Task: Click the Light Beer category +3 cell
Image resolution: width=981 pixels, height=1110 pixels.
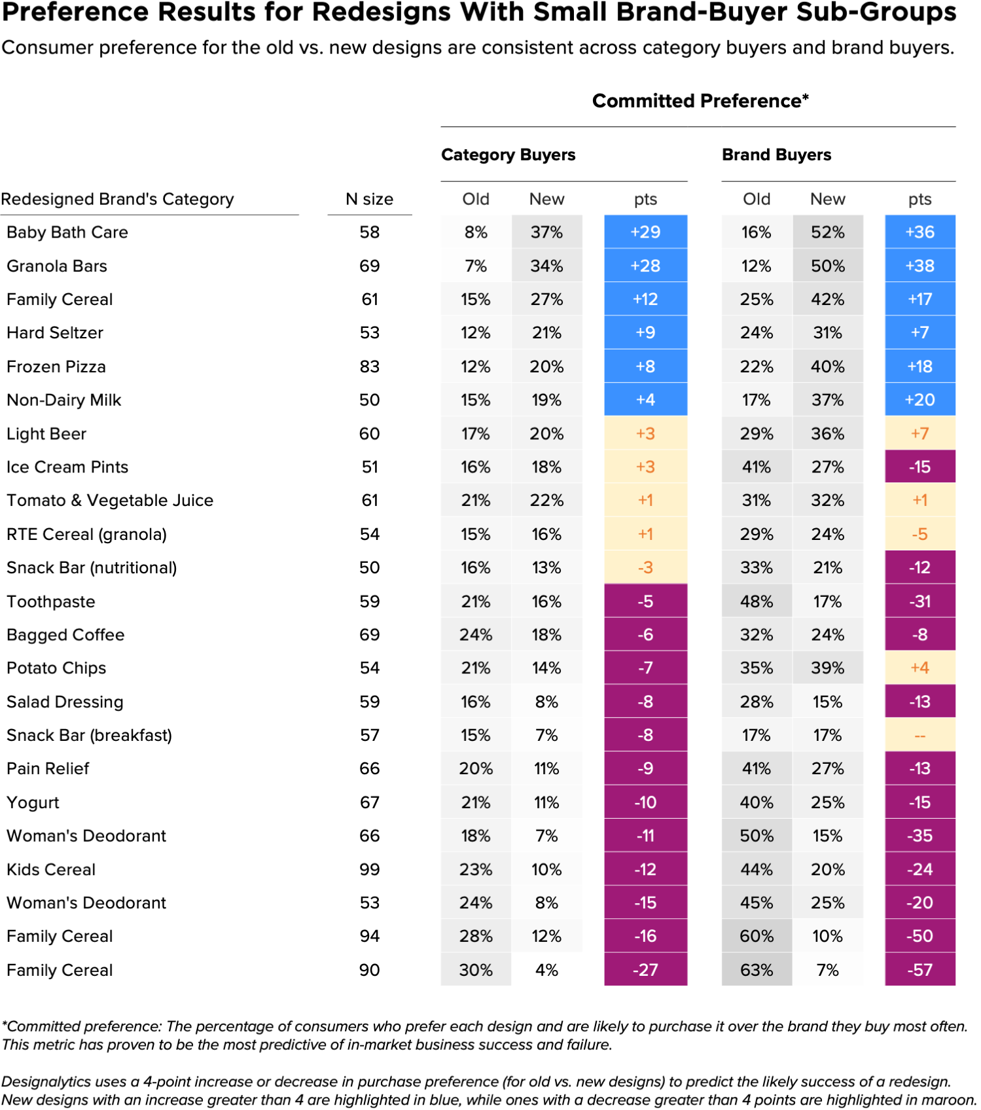Action: pyautogui.click(x=645, y=433)
